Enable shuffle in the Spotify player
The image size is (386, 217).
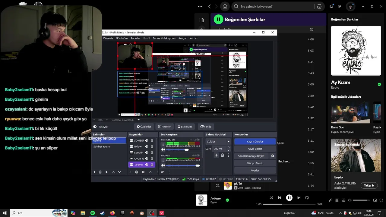[x=271, y=198]
